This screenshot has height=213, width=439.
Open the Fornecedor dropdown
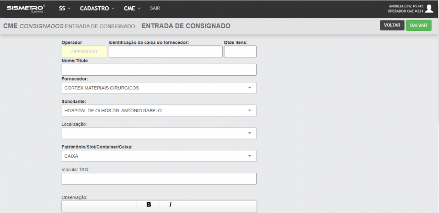point(159,88)
